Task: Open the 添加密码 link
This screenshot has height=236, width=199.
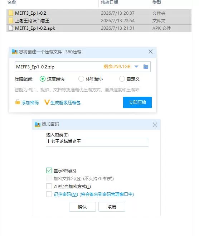Action: [30, 102]
